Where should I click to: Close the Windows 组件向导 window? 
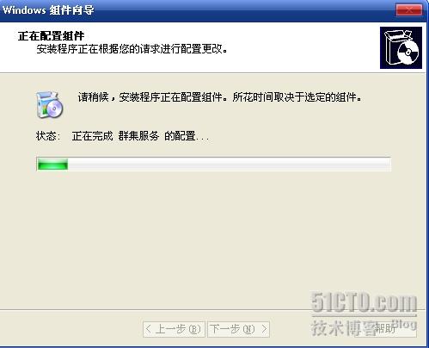408,10
